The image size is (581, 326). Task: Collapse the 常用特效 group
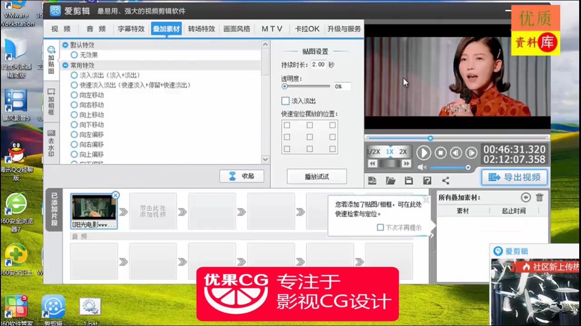(x=65, y=65)
